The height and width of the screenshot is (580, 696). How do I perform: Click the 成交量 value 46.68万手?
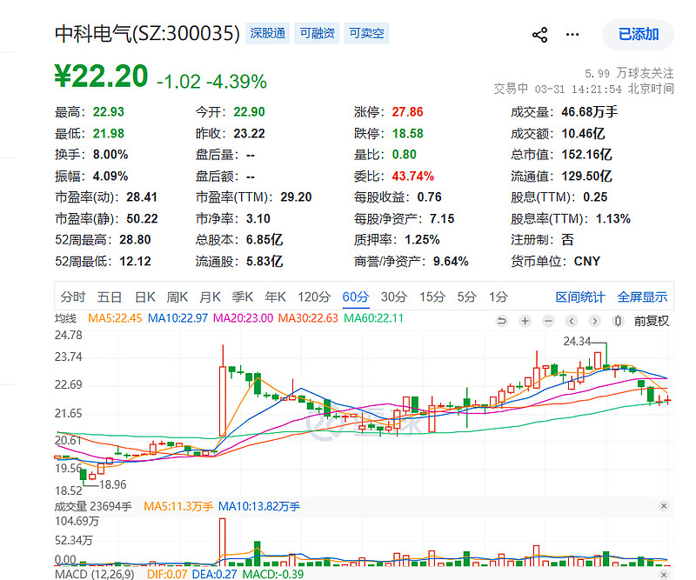[590, 112]
